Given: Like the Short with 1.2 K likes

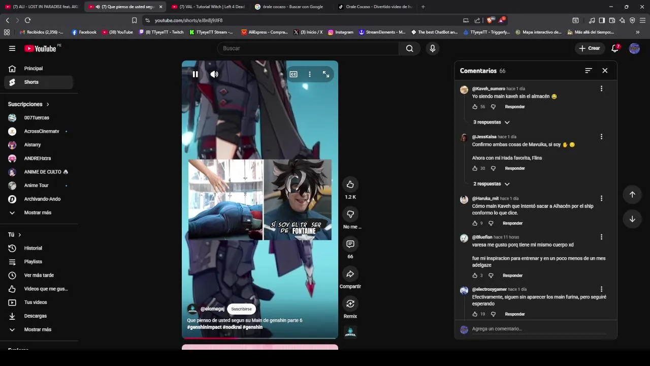Looking at the screenshot, I should 350,185.
